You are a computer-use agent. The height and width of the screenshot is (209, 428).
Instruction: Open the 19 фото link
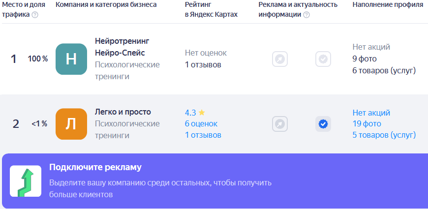click(x=367, y=123)
